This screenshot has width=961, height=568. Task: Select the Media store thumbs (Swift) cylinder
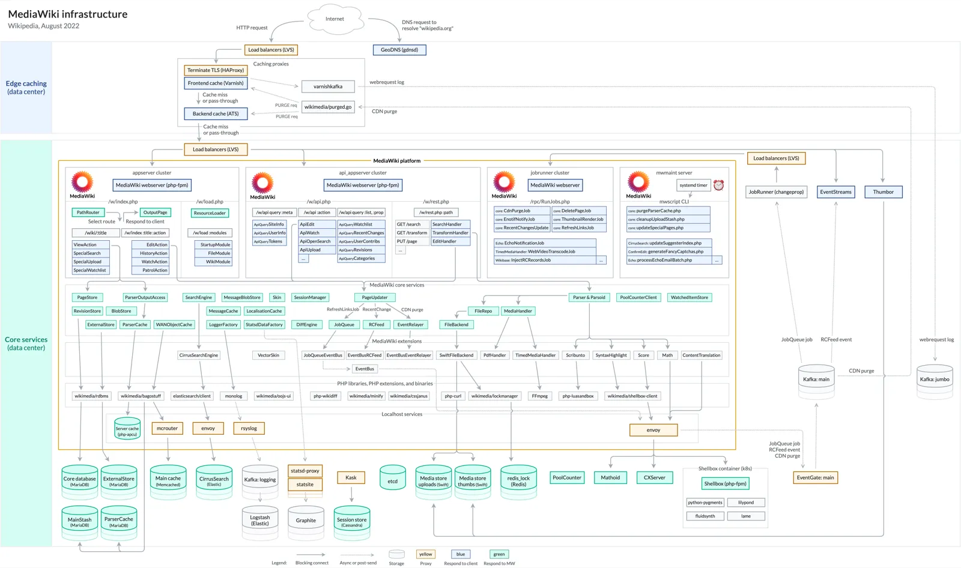[x=473, y=481]
